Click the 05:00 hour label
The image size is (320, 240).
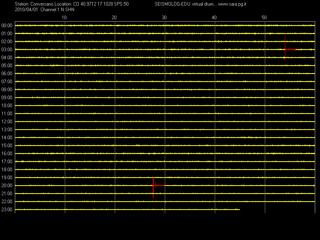7,66
